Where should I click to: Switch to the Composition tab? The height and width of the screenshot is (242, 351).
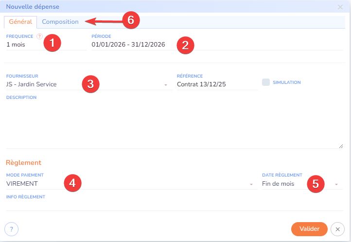pos(60,22)
